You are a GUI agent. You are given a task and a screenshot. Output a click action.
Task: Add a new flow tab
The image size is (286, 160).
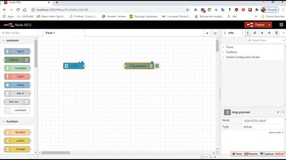click(207, 33)
